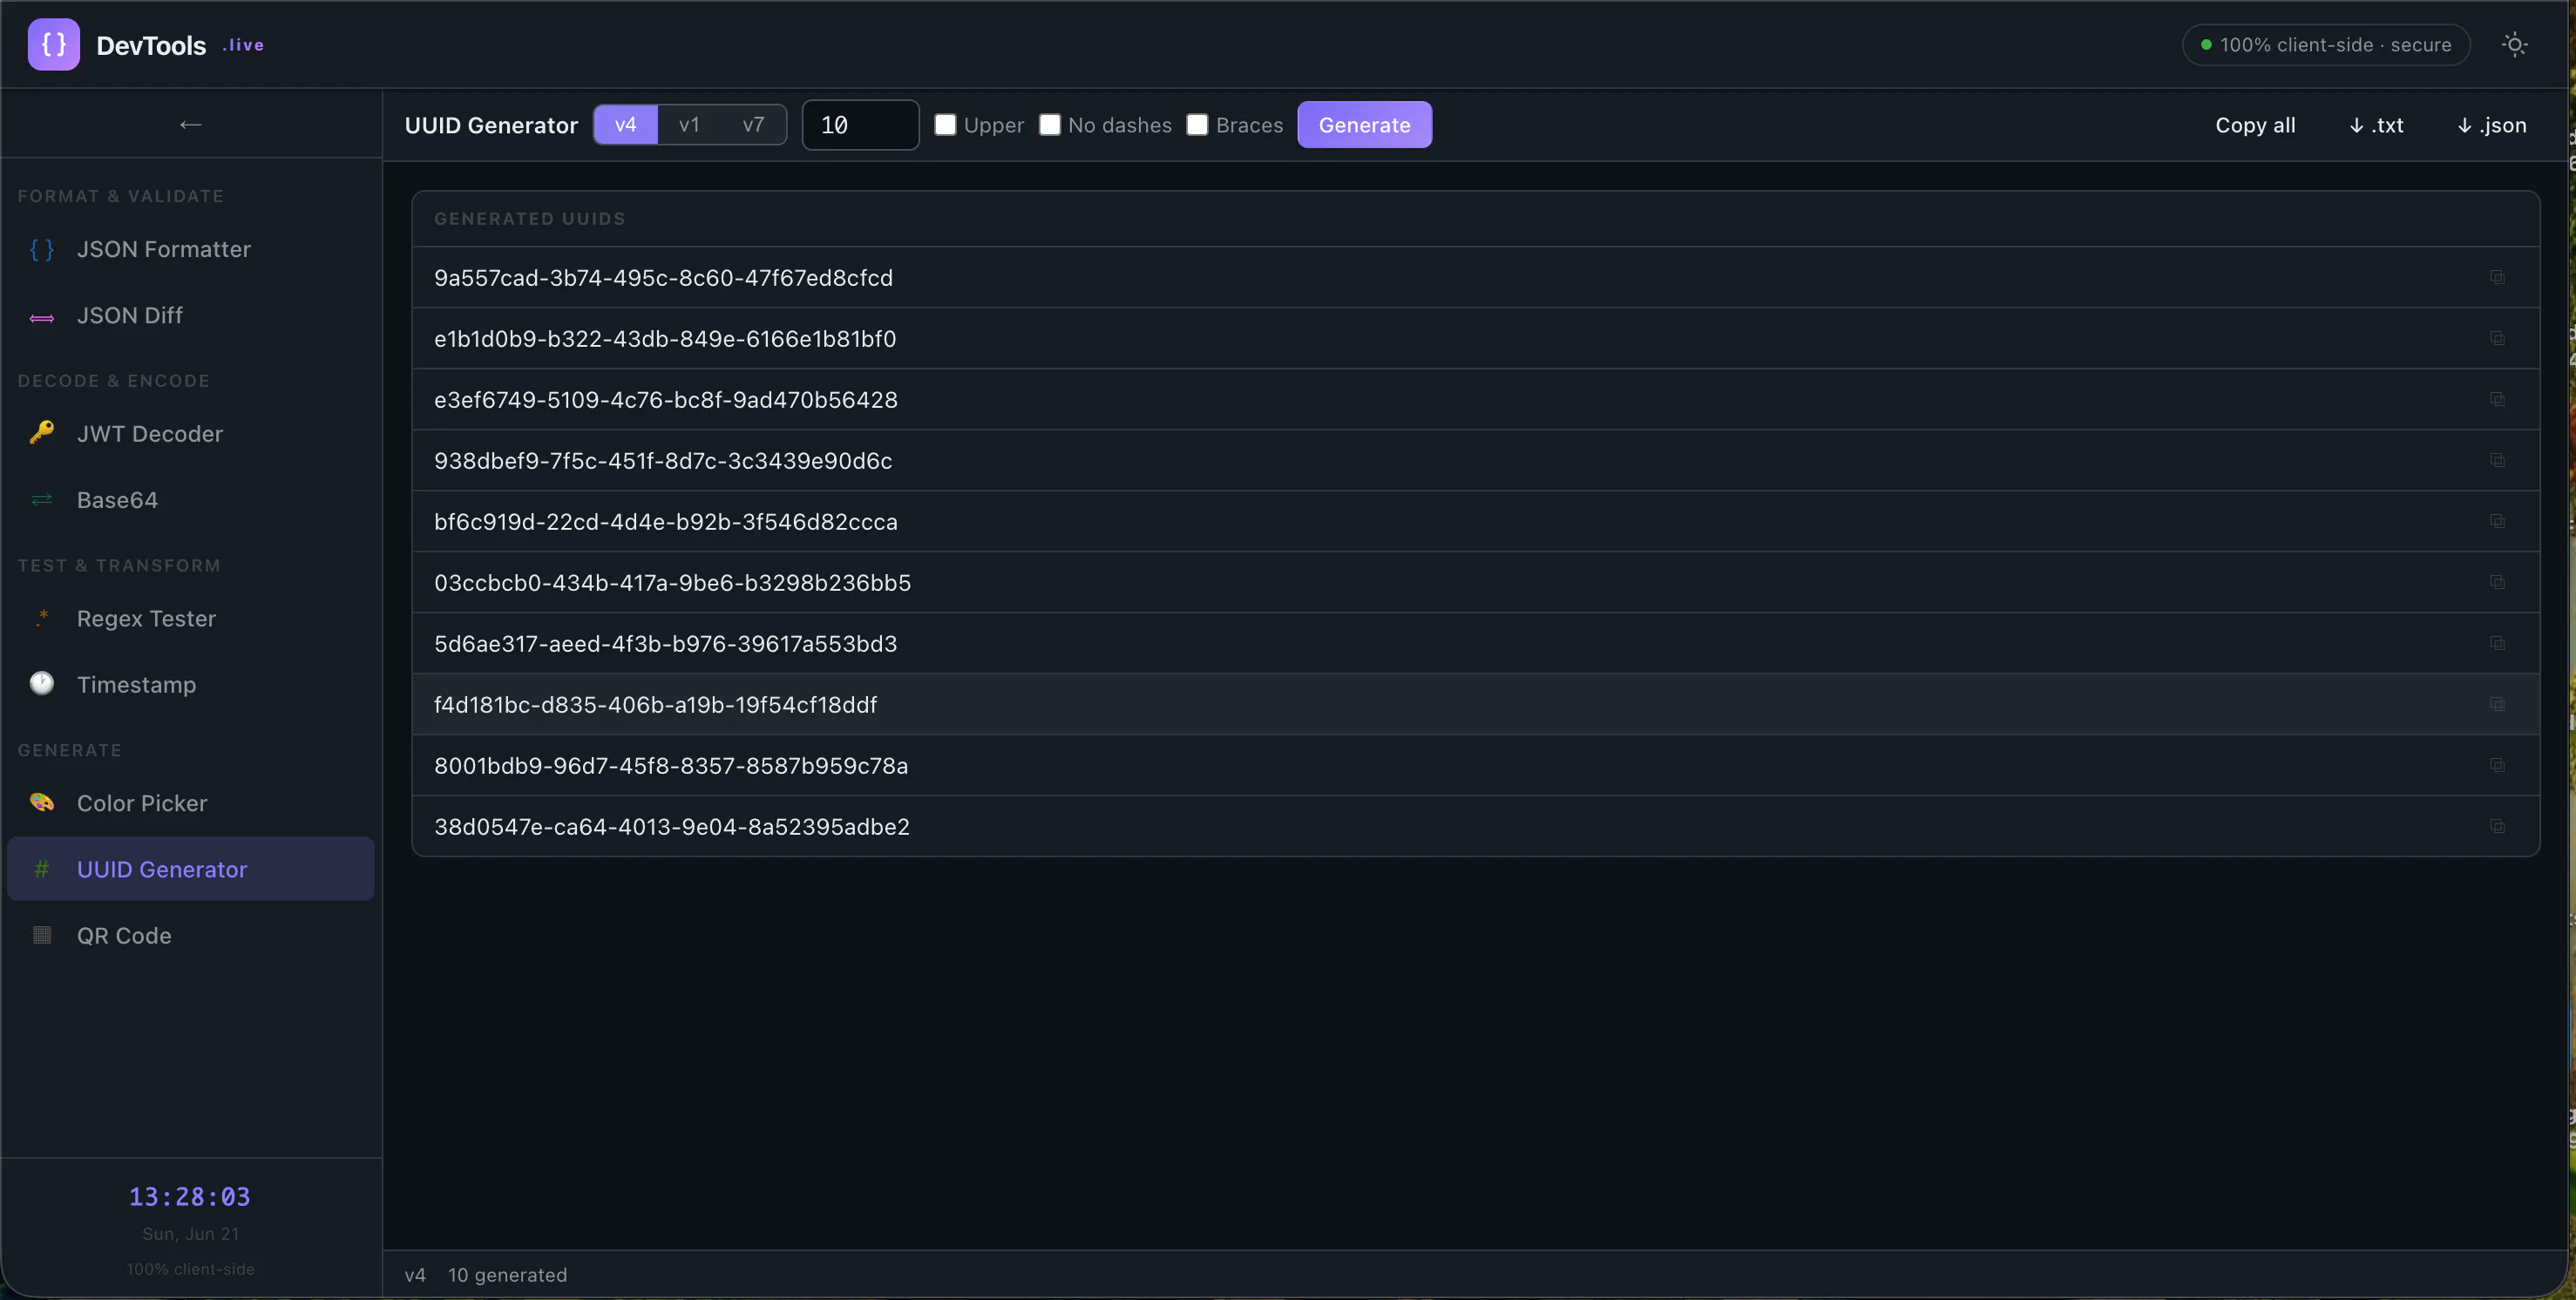Click the 100% client-side secure badge
The image size is (2576, 1300).
tap(2326, 44)
